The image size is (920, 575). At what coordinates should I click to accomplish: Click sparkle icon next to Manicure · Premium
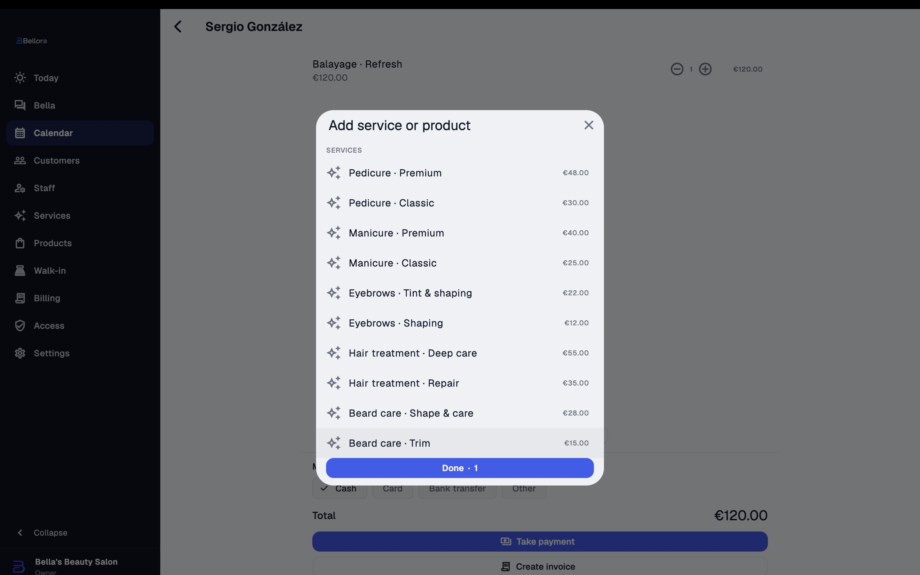[333, 233]
